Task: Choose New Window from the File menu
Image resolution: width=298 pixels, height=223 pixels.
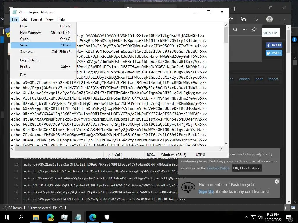Action: click(x=43, y=33)
